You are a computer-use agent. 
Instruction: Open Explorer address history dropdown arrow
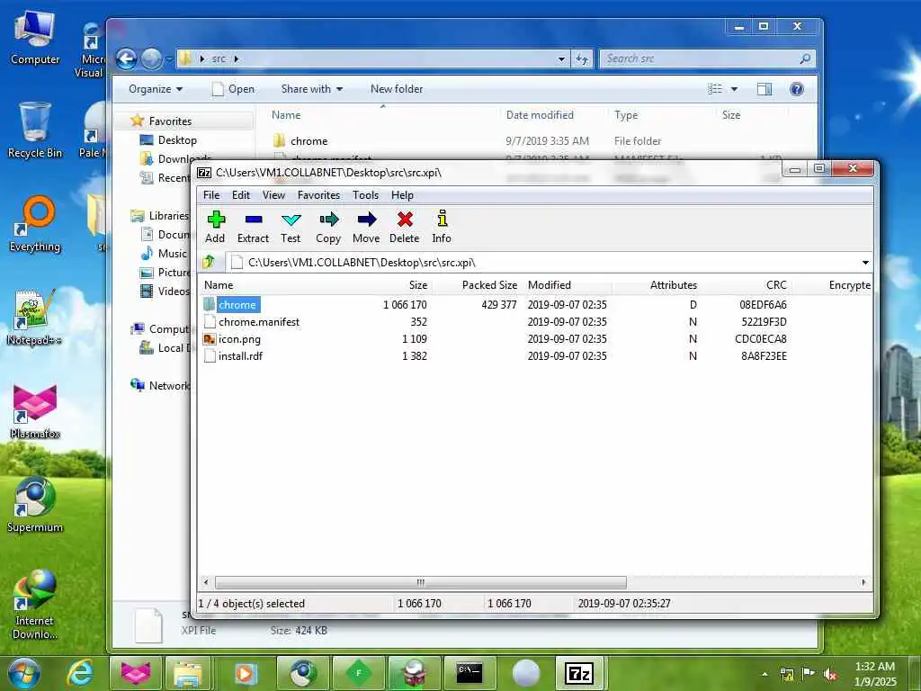pyautogui.click(x=561, y=58)
